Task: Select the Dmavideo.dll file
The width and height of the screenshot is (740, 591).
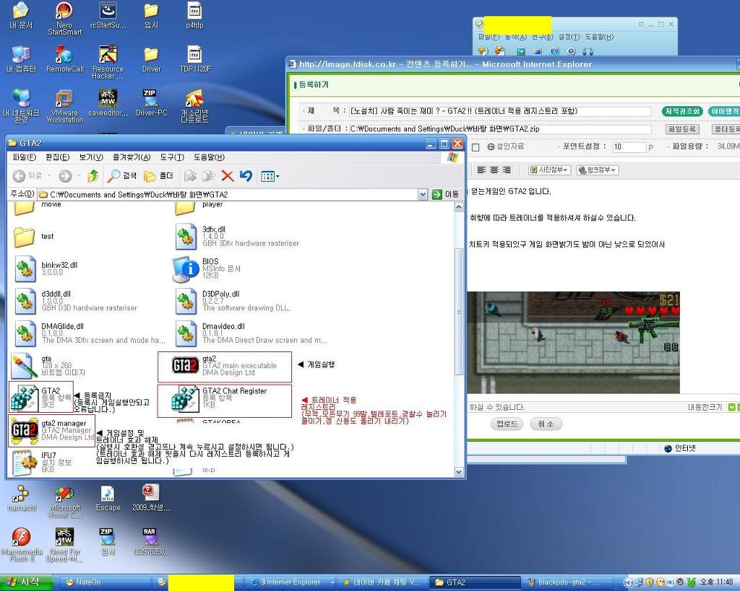Action: pos(251,333)
